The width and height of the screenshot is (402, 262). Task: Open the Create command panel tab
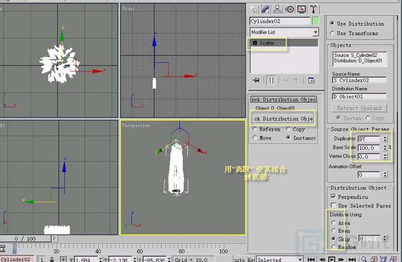[x=254, y=9]
